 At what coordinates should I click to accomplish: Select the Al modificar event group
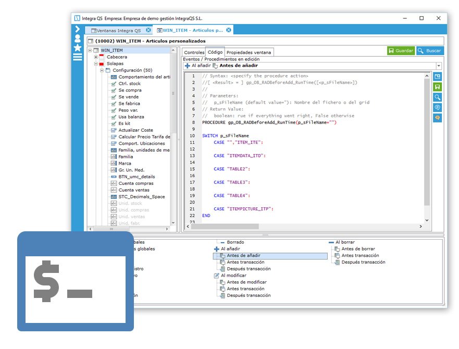[233, 276]
